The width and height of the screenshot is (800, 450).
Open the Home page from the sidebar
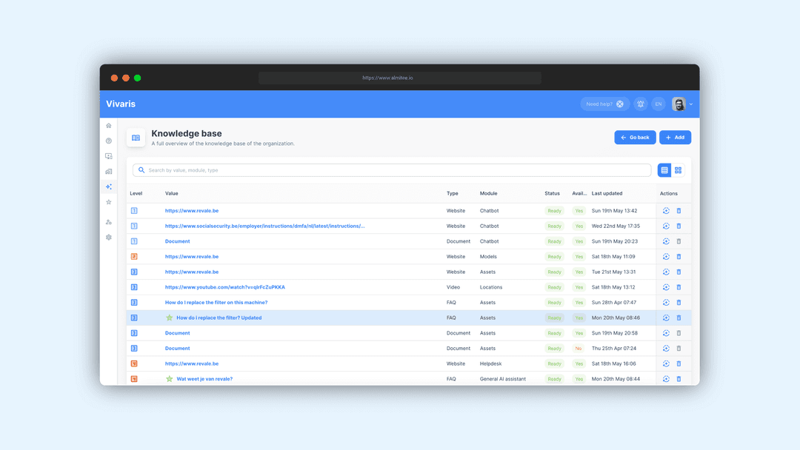coord(108,126)
